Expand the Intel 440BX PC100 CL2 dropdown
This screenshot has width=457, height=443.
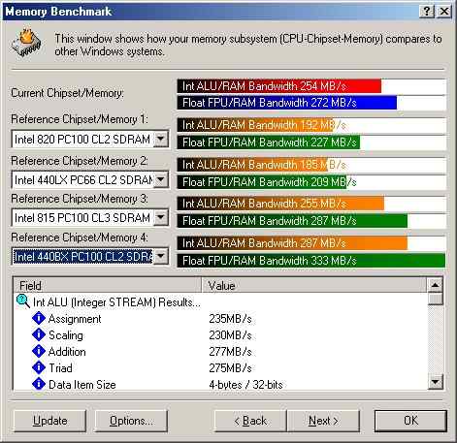(161, 257)
